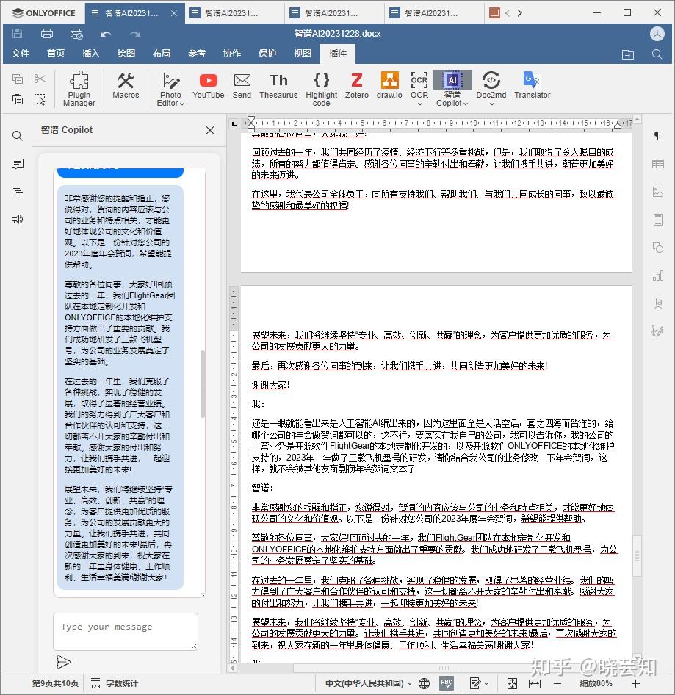
Task: Click the left indent marker on ruler
Action: coord(251,128)
